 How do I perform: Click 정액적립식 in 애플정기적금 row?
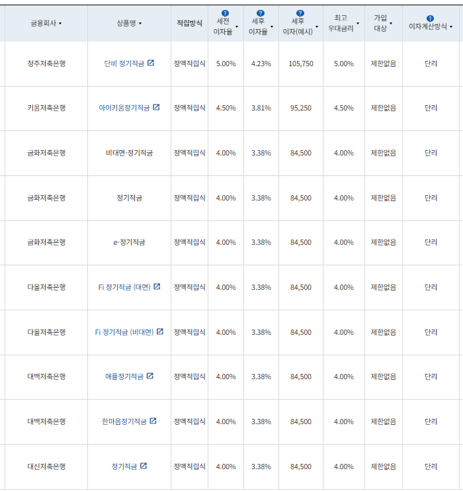pos(189,377)
